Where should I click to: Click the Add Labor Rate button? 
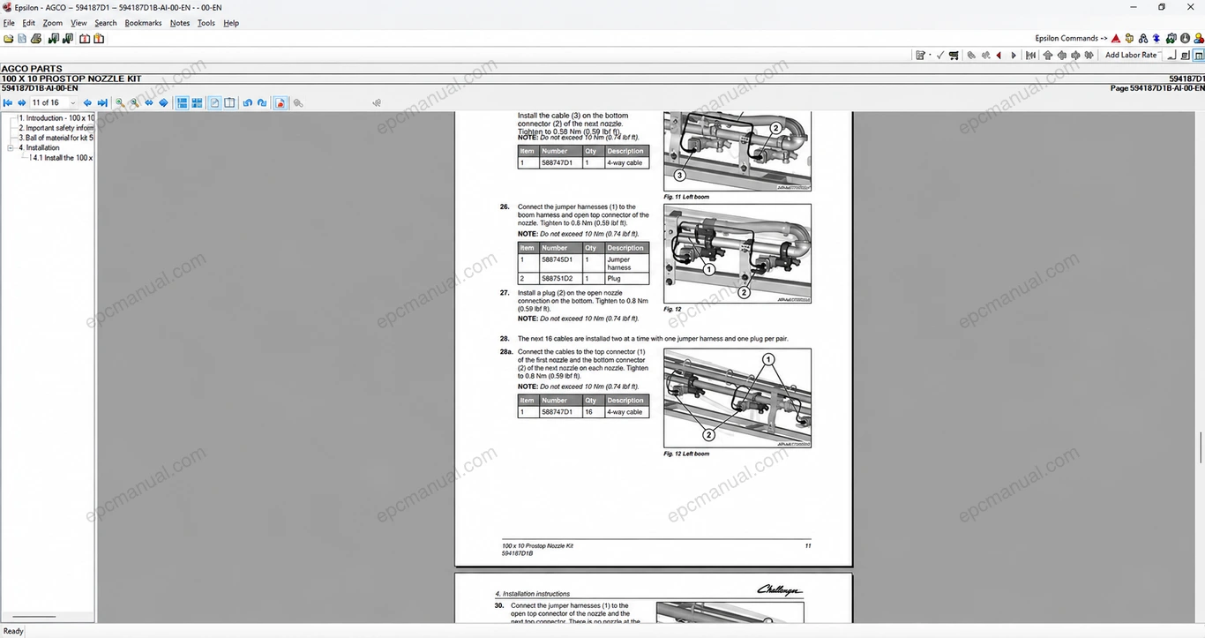point(1131,55)
